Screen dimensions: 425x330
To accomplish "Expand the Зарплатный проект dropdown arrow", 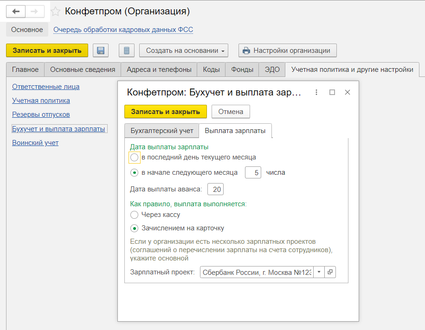I will pyautogui.click(x=319, y=272).
